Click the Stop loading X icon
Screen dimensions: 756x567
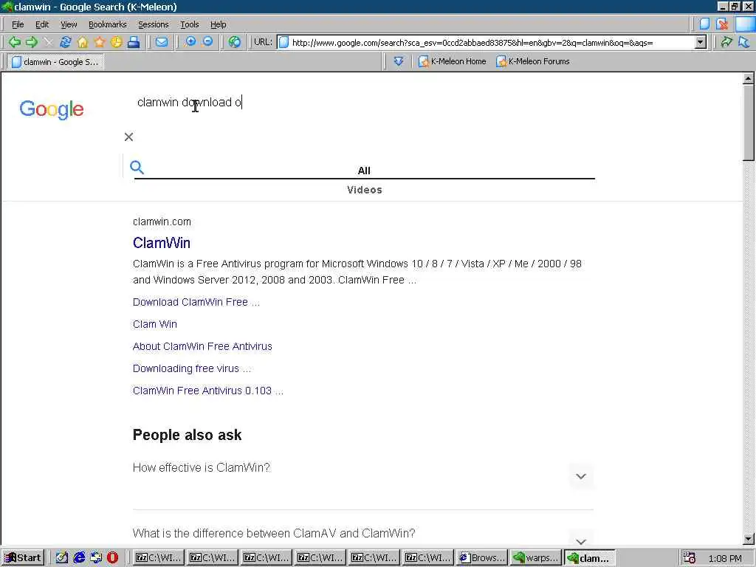tap(48, 42)
